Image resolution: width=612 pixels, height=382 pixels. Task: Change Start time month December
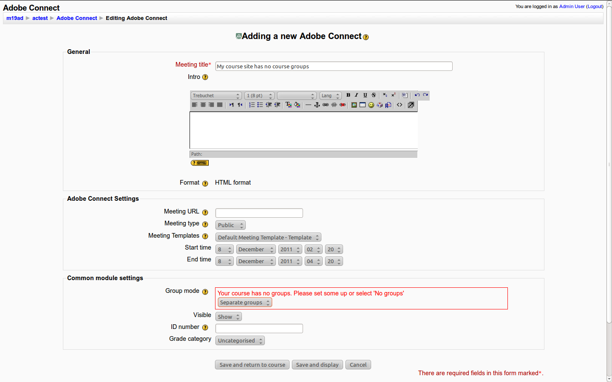(x=256, y=249)
